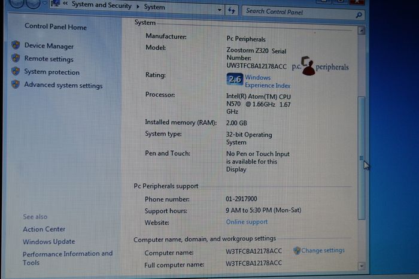Open Advanced system settings
This screenshot has height=279, width=419.
[63, 85]
